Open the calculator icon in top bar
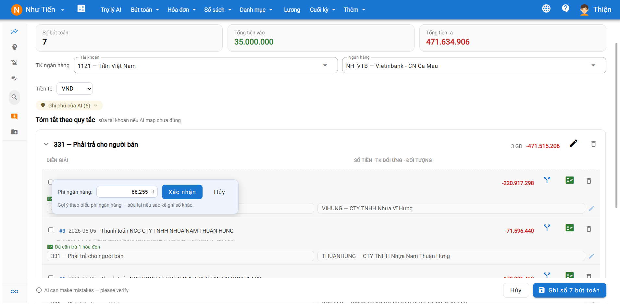The image size is (620, 305). (81, 9)
